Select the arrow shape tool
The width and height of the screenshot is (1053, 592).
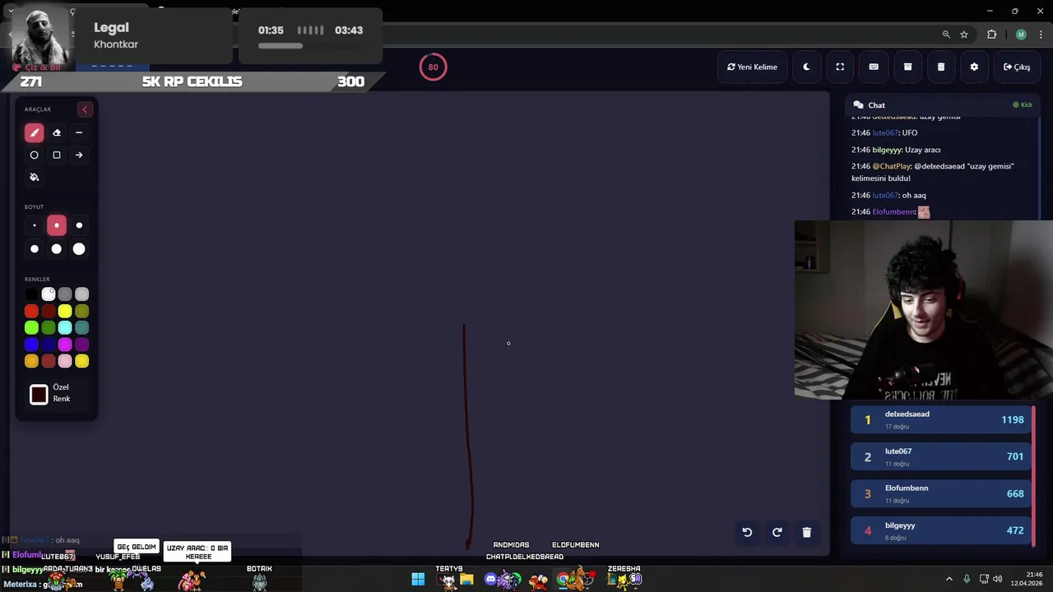point(79,155)
